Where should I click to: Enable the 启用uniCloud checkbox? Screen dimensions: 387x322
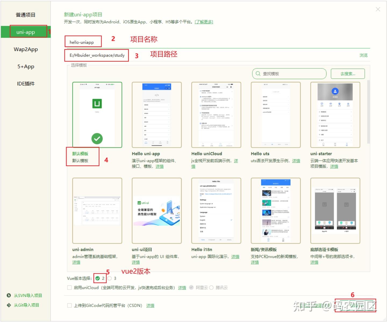(x=69, y=287)
